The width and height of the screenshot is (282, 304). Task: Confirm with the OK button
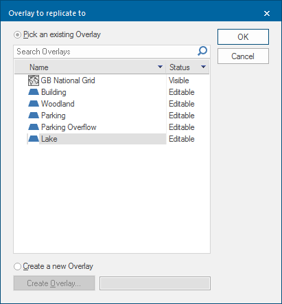coord(243,36)
